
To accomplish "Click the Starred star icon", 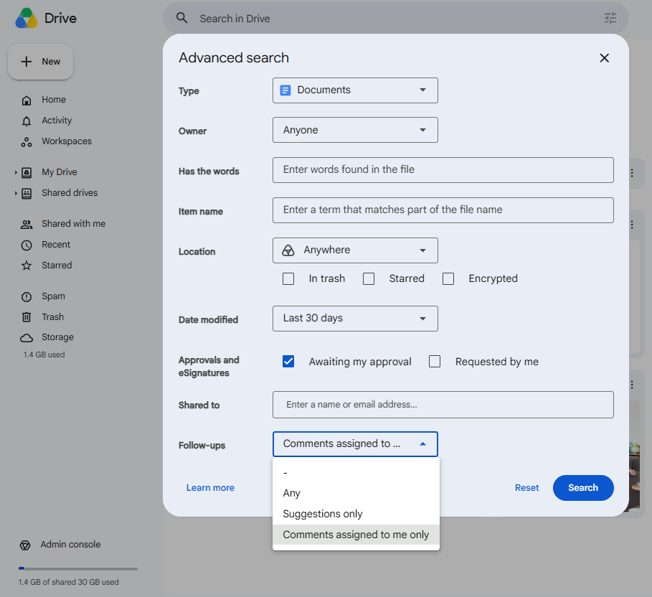I will point(27,265).
